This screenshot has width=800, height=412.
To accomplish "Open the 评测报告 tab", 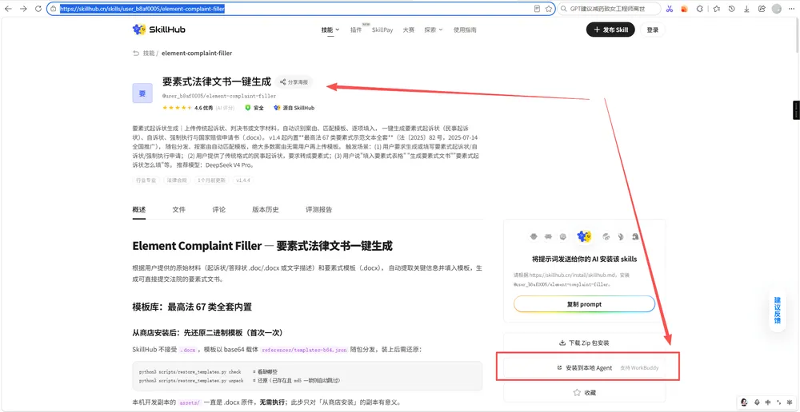I will click(x=319, y=209).
